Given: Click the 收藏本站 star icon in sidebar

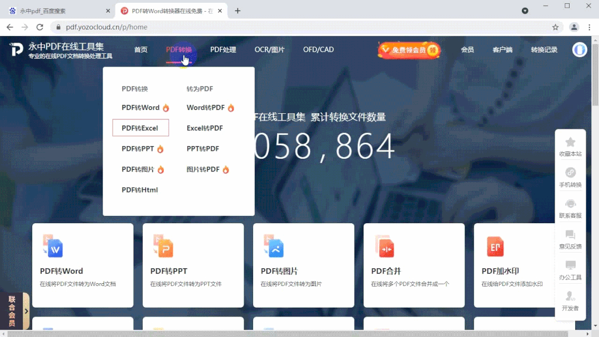Looking at the screenshot, I should pos(570,143).
